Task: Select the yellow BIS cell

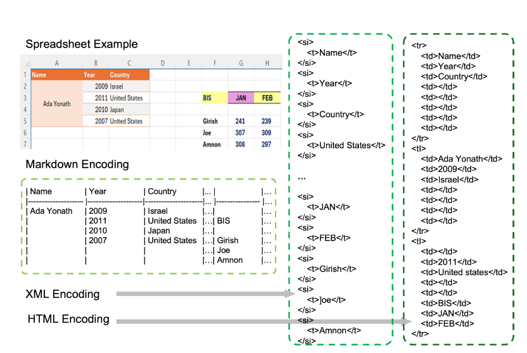Action: tap(214, 98)
